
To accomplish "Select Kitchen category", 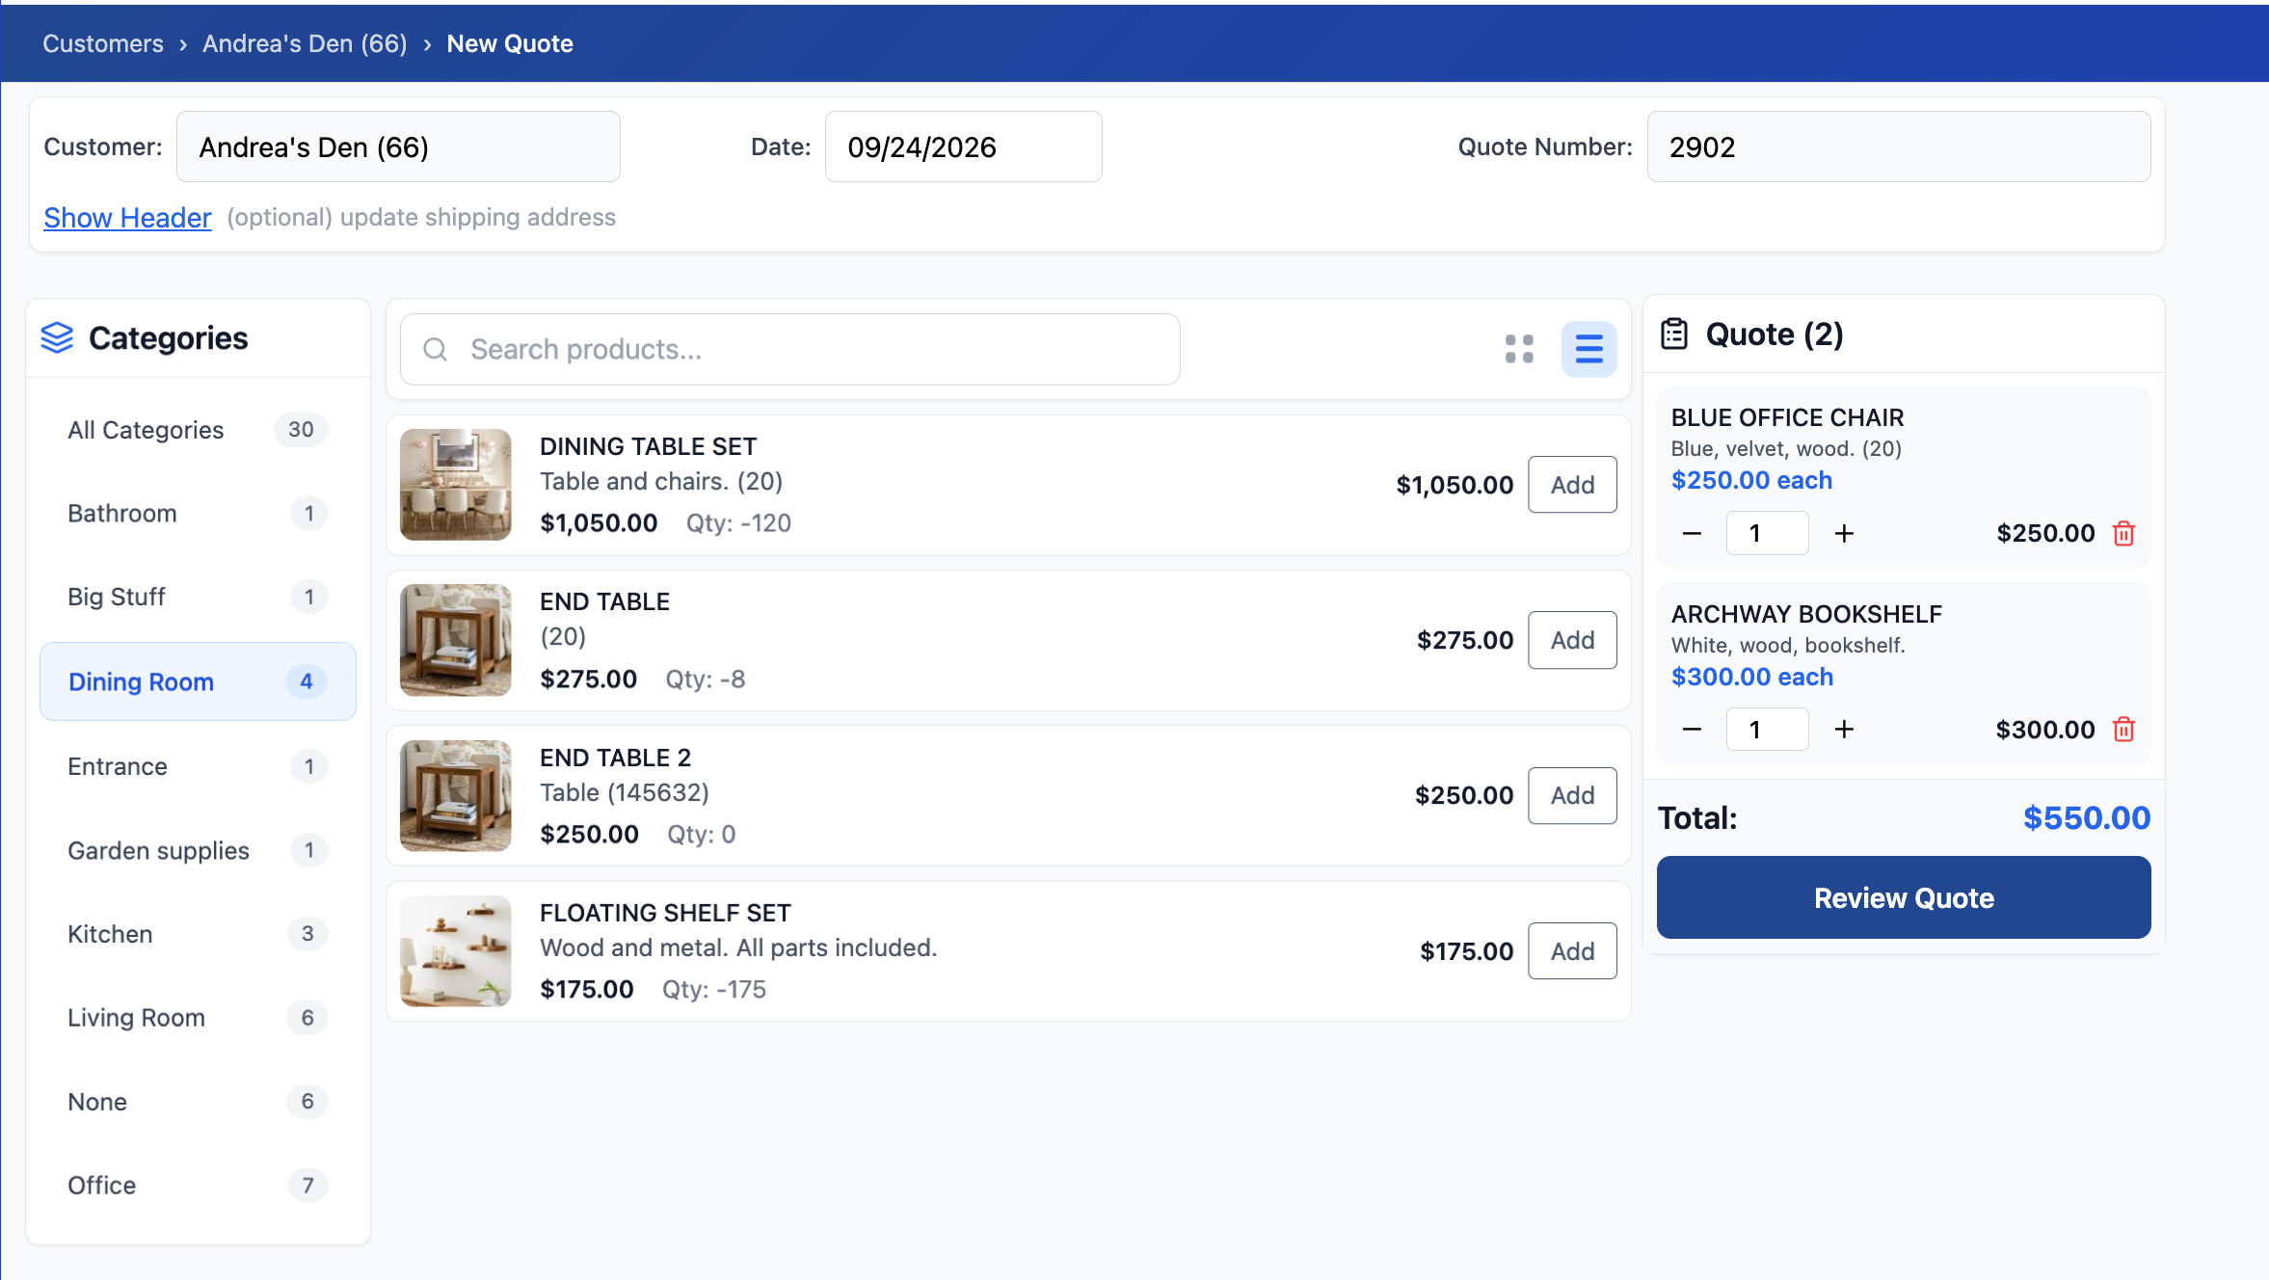I will [x=198, y=934].
